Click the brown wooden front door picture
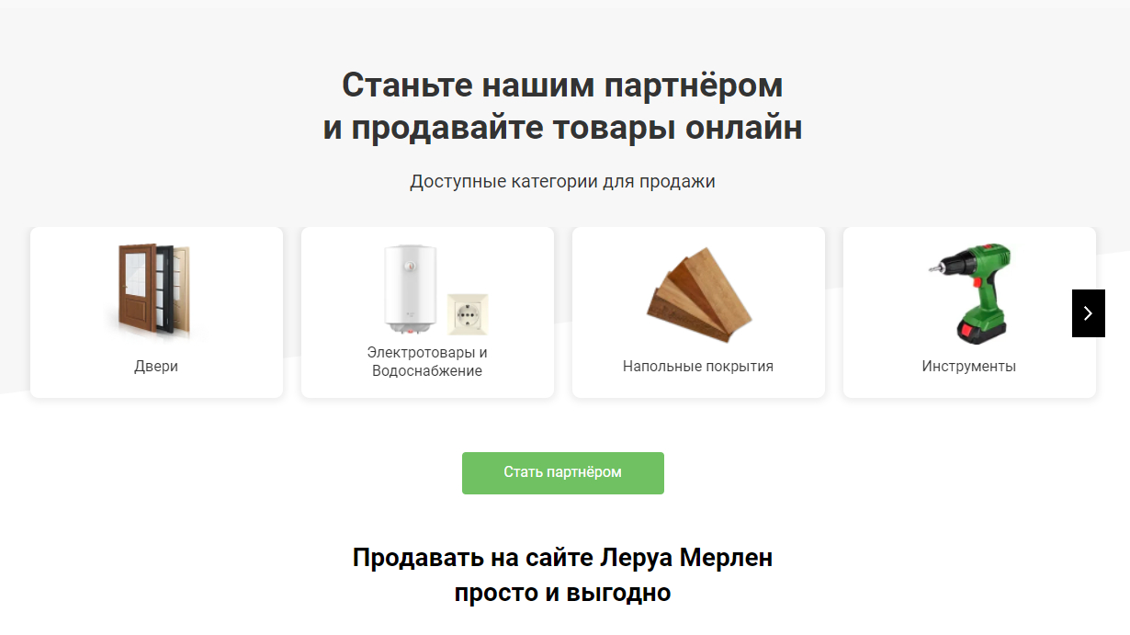The width and height of the screenshot is (1130, 635). point(137,288)
